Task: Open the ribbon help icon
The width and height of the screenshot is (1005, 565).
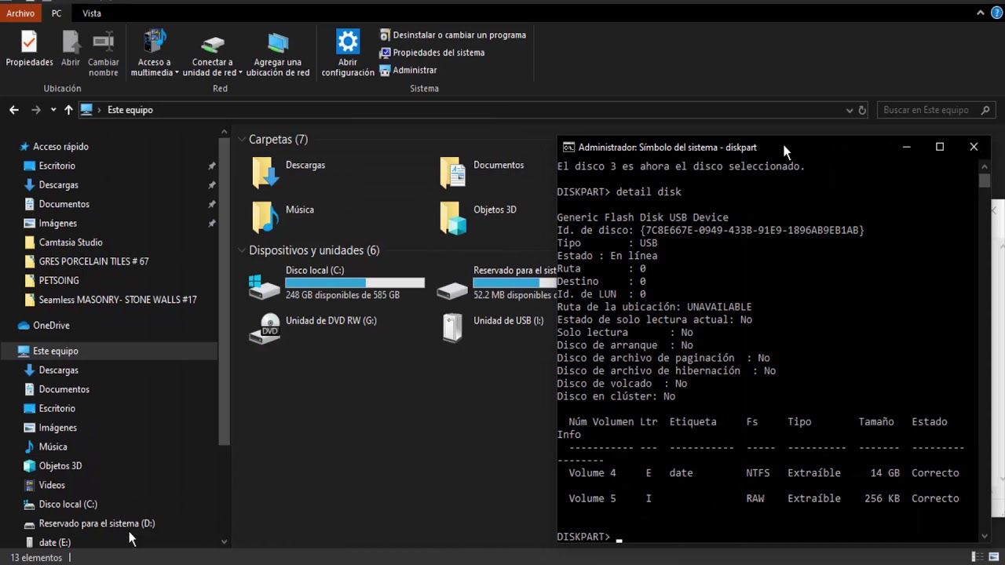Action: 996,13
